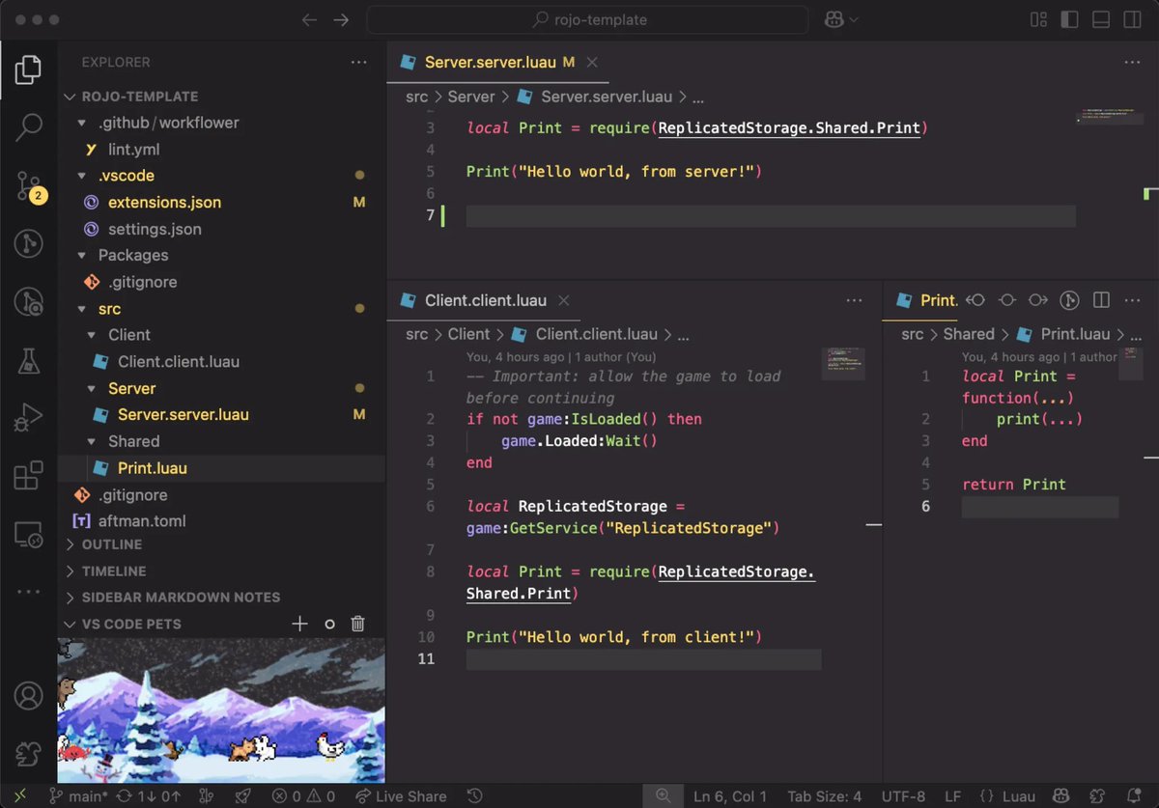This screenshot has height=808, width=1159.
Task: Toggle bottom panel visibility
Action: [1101, 19]
